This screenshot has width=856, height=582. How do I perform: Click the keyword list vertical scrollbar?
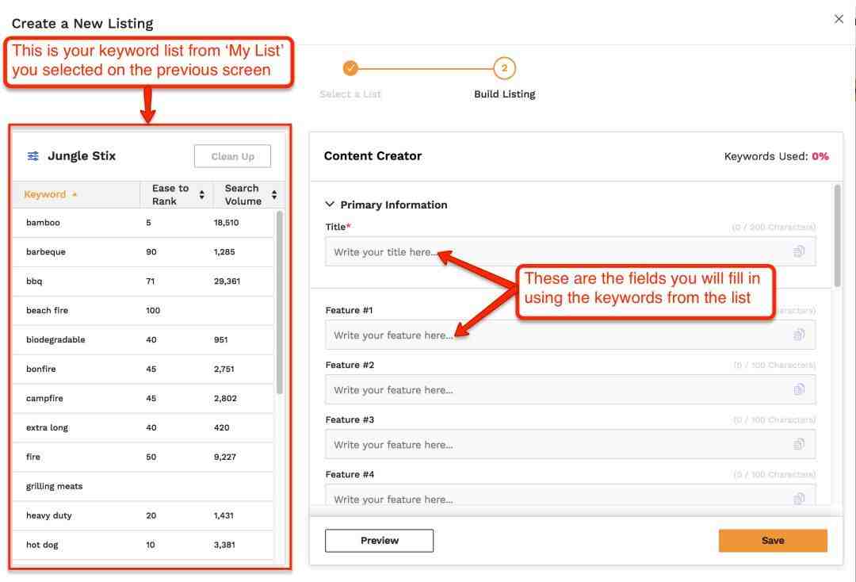(x=279, y=301)
